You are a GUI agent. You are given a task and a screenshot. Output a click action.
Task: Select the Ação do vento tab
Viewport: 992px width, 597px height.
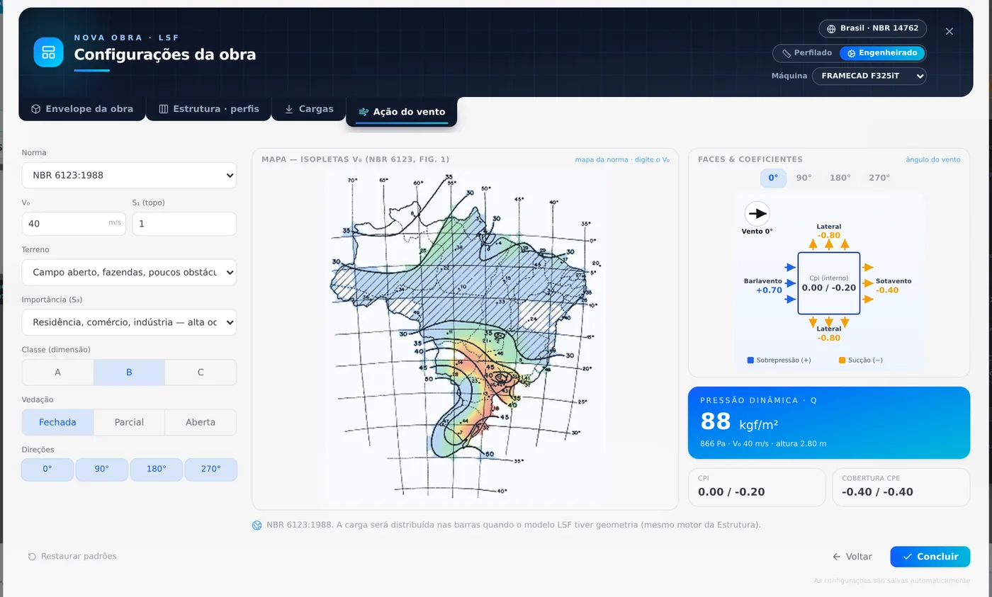click(402, 112)
